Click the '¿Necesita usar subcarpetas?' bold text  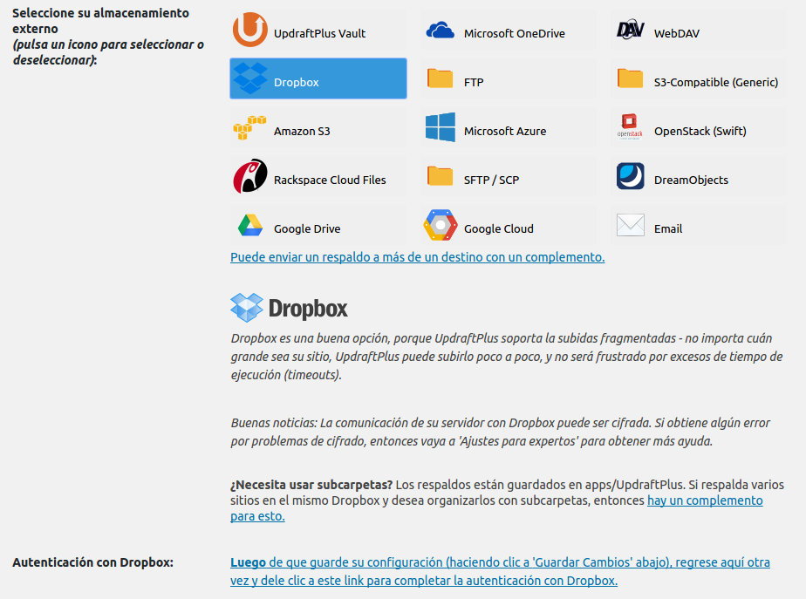pos(311,485)
